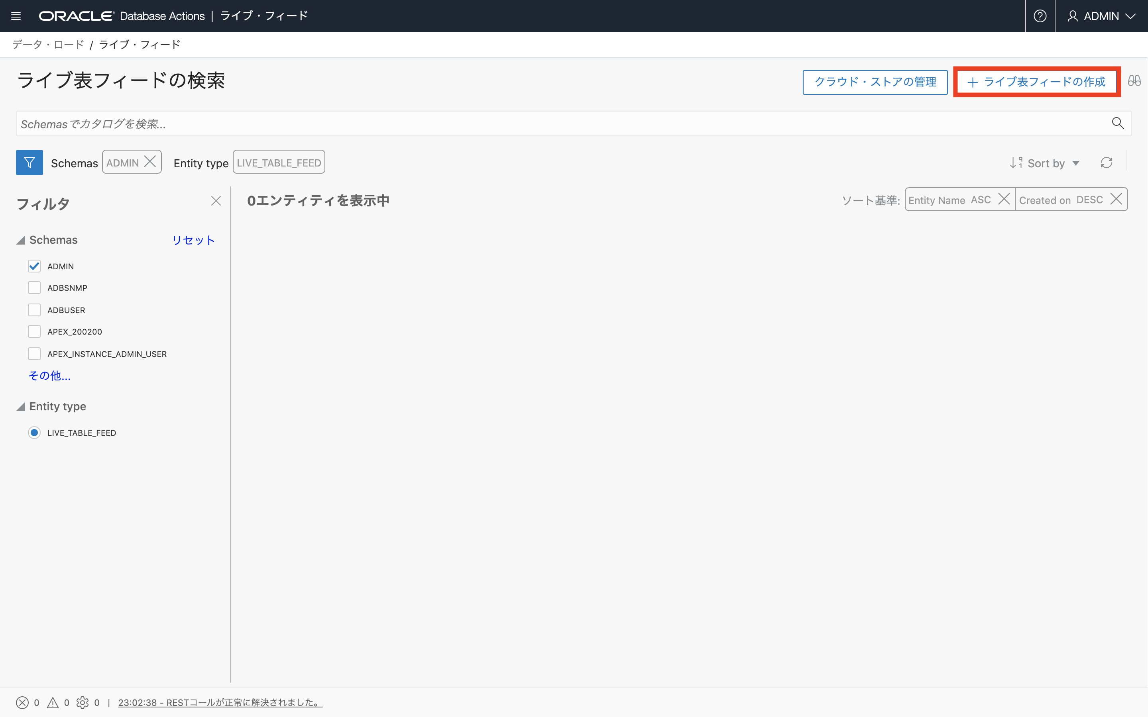Remove the ADMIN schema filter chip
This screenshot has width=1148, height=717.
150,162
